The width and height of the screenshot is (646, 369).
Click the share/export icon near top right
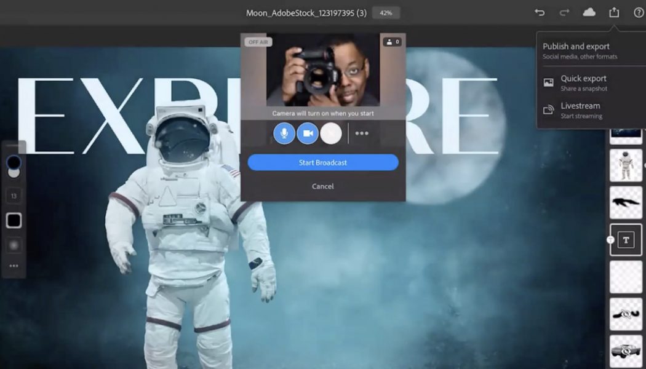click(x=613, y=12)
